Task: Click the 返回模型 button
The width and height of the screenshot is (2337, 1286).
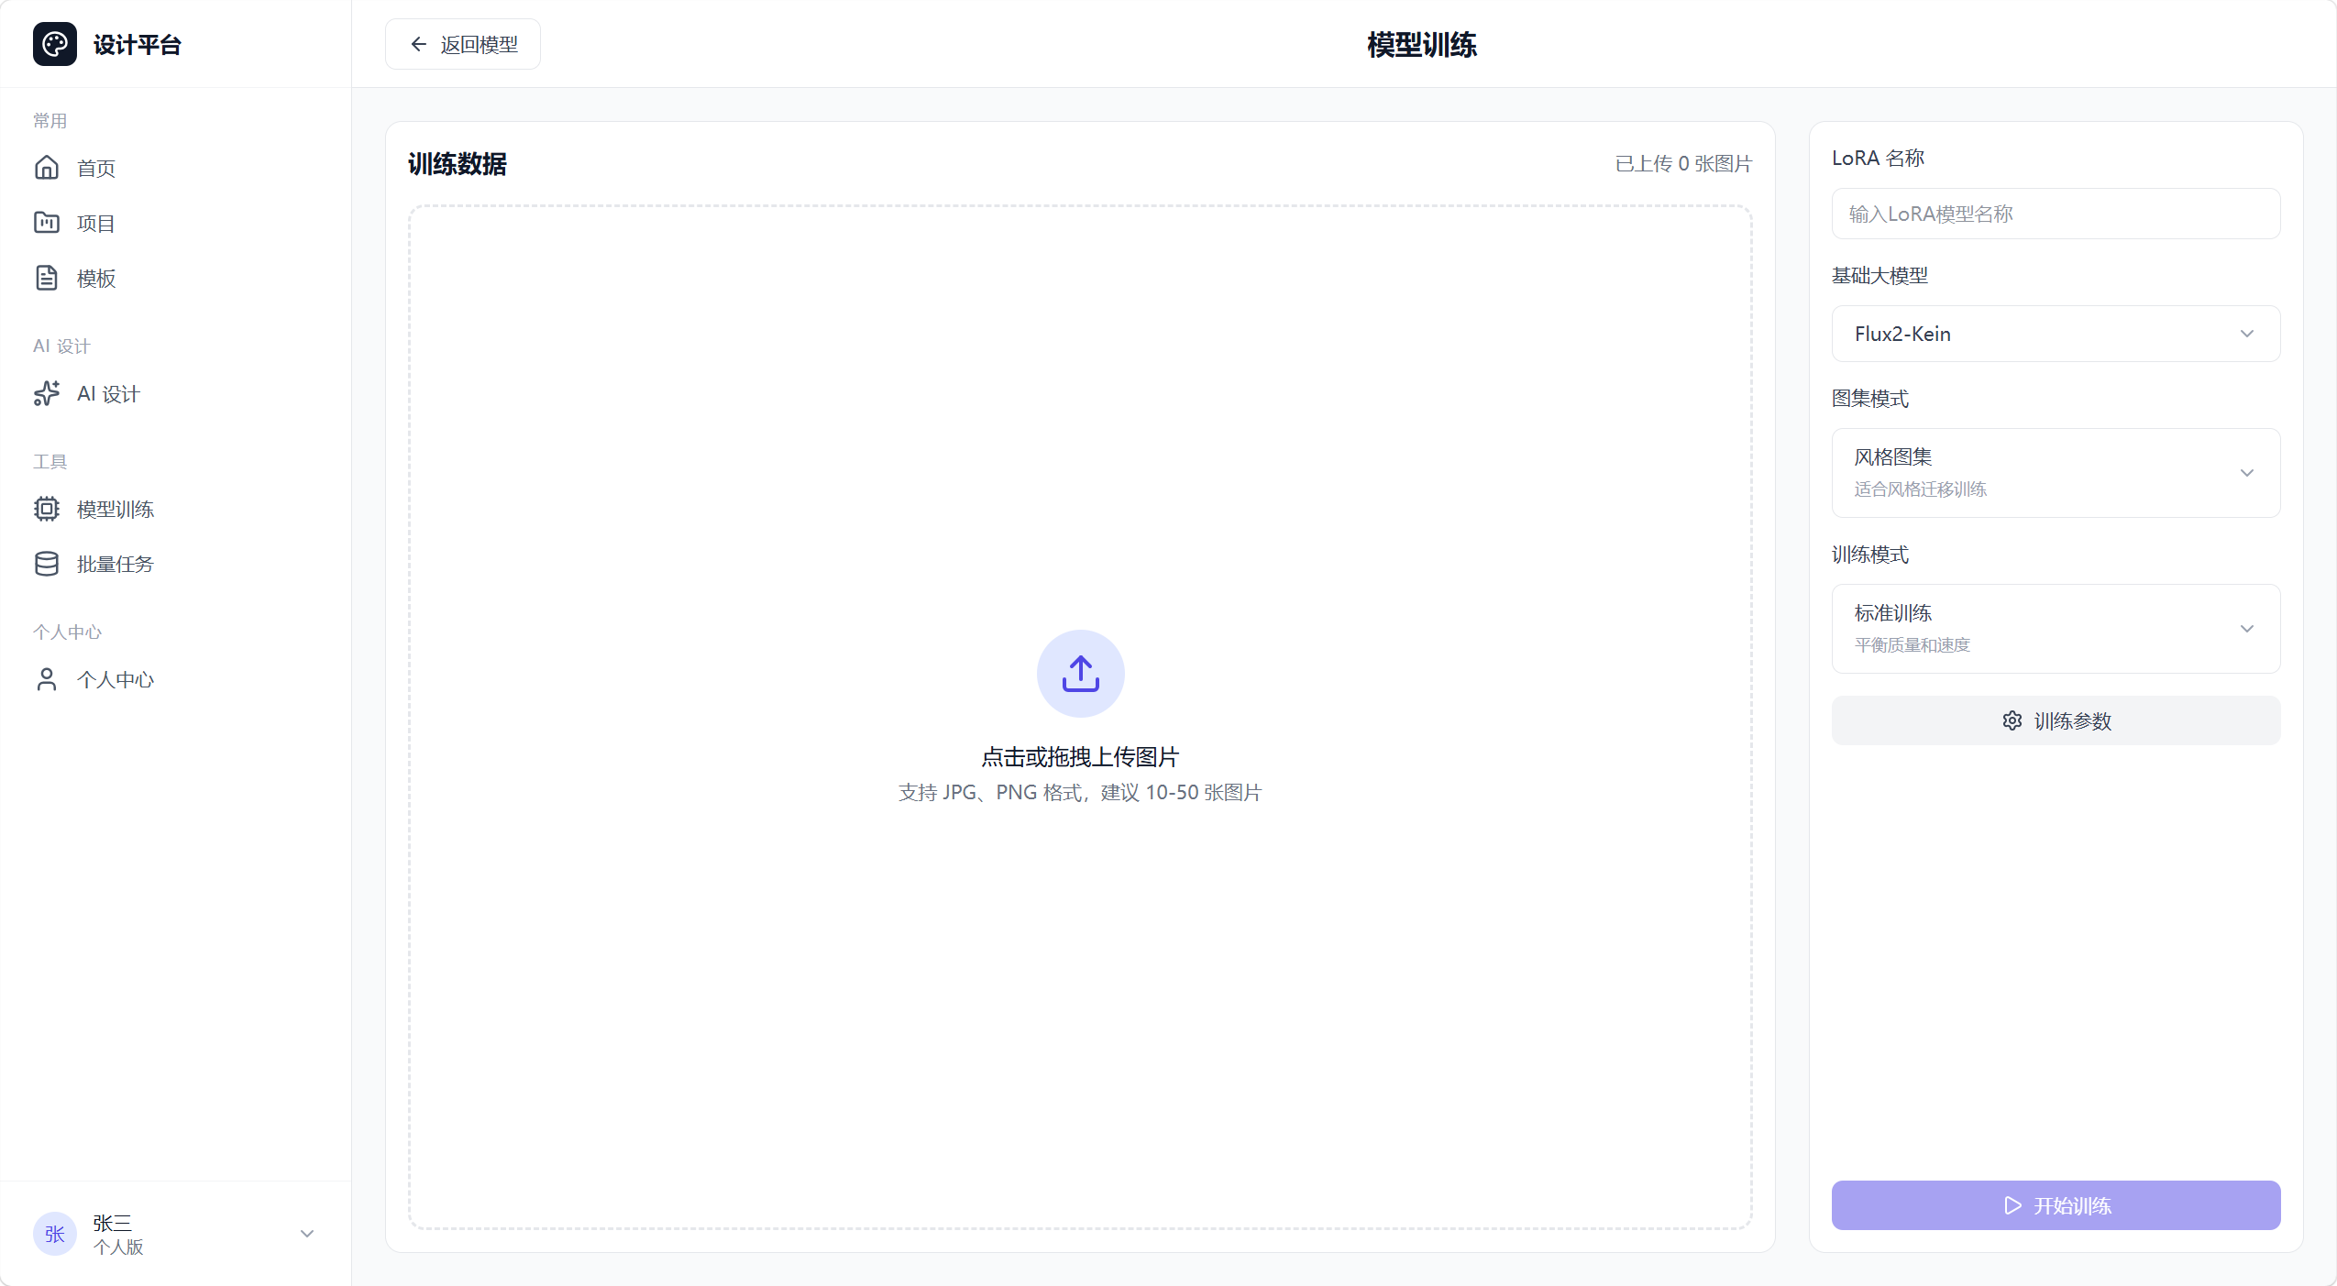Action: pyautogui.click(x=463, y=44)
